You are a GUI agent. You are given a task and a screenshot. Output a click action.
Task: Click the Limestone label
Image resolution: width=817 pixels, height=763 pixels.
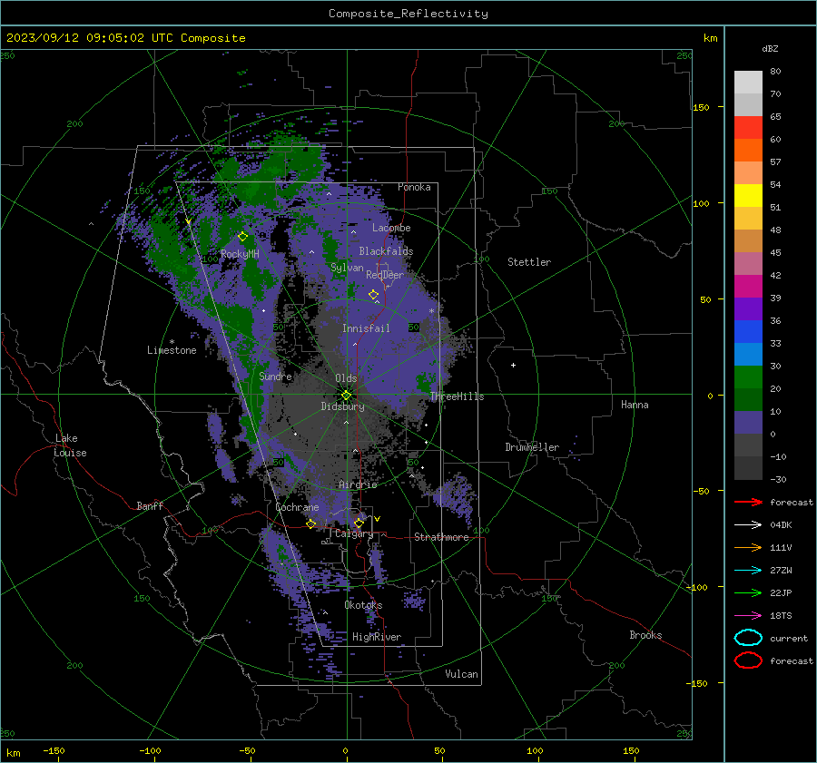(x=172, y=350)
